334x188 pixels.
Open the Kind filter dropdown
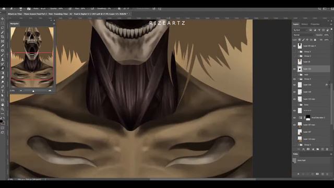(x=301, y=30)
